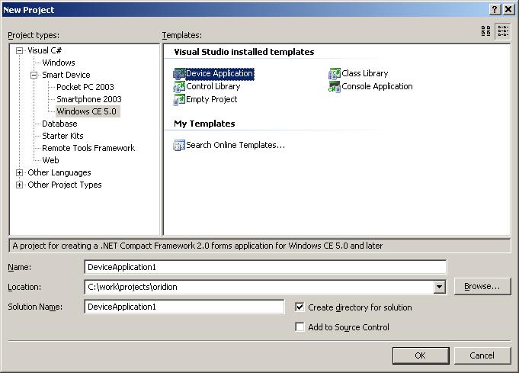Select Pocket PC 2003 project type
Screen dimensions: 519x373
pos(85,87)
